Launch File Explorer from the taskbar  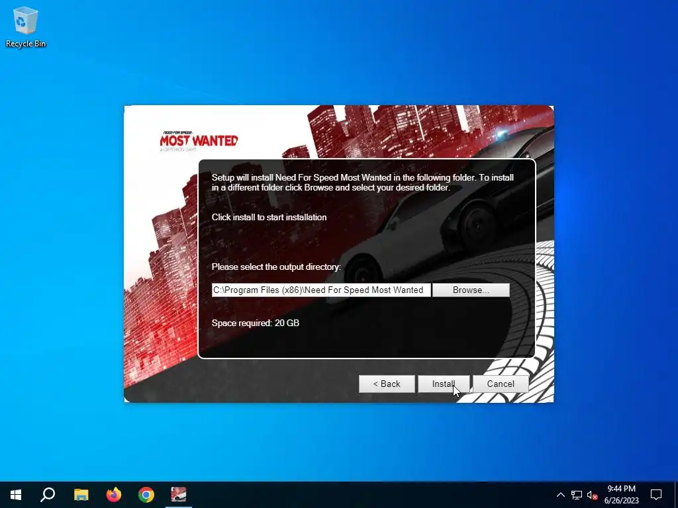pos(81,495)
